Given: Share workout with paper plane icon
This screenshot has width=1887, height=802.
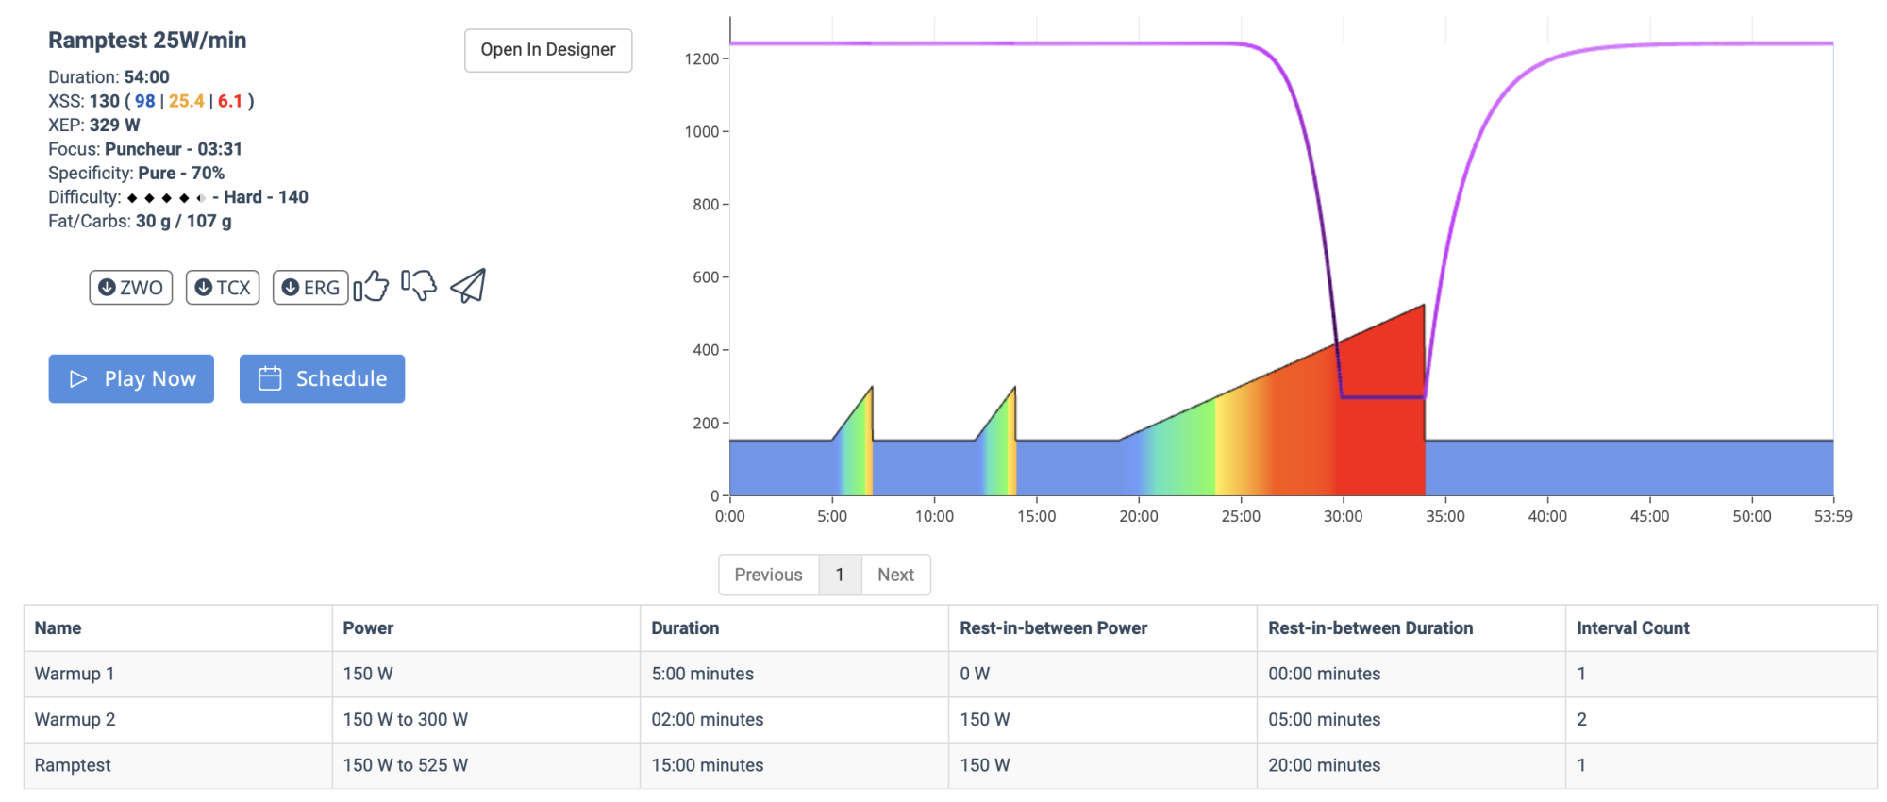Looking at the screenshot, I should pos(468,285).
